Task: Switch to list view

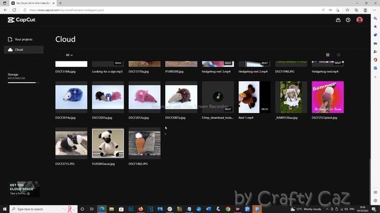Action: 338,55
